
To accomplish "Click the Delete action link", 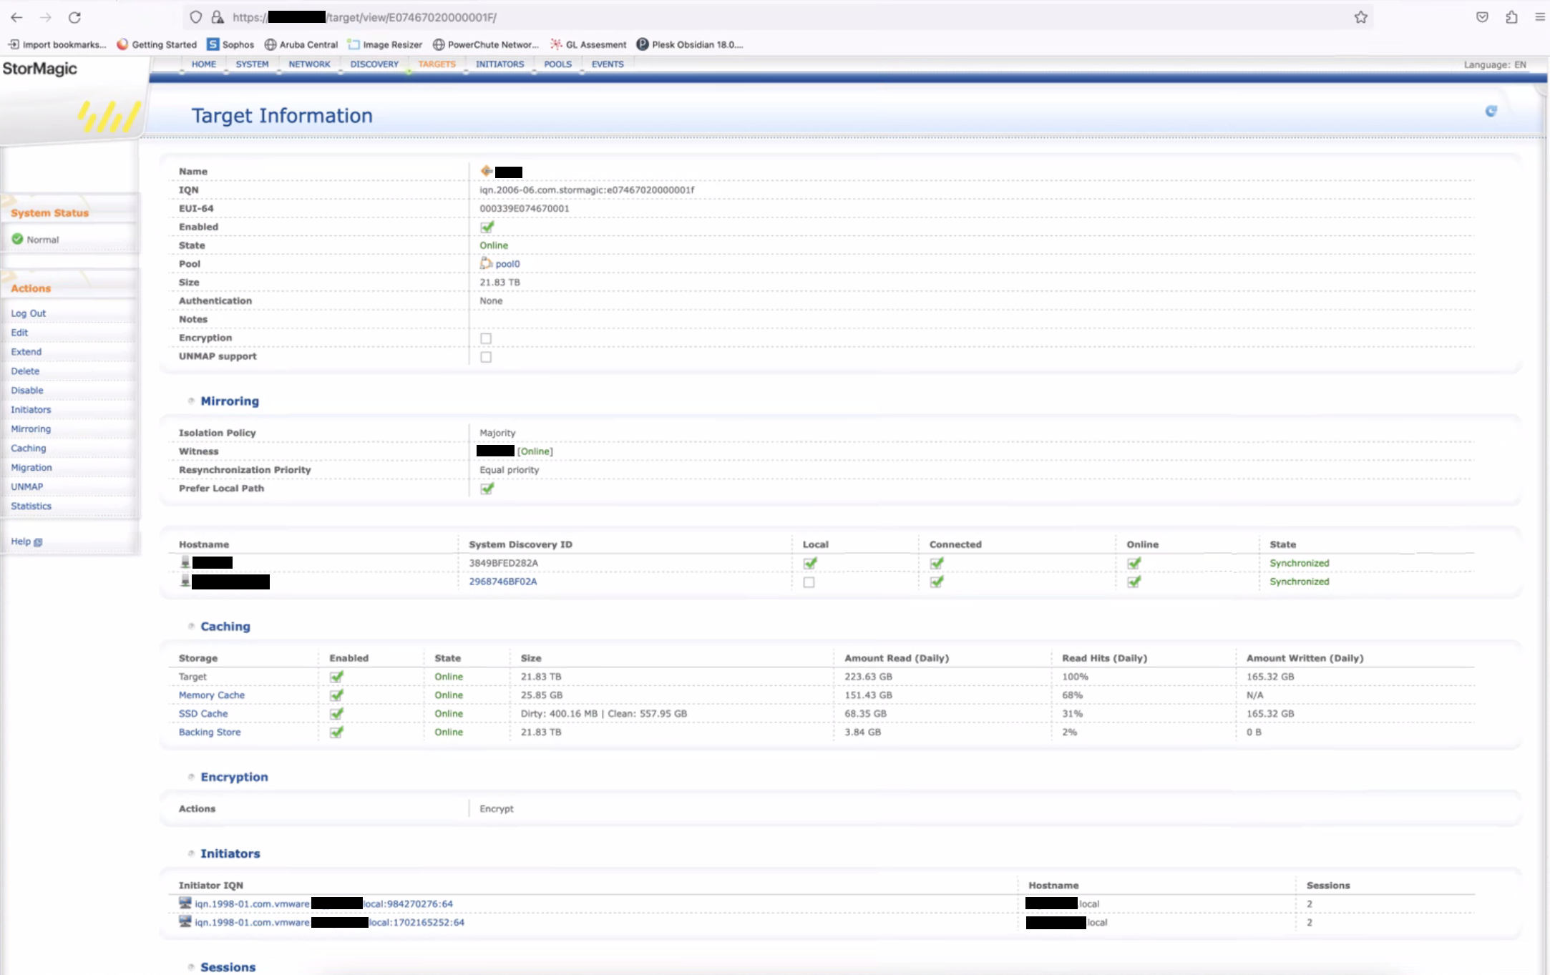I will click(25, 371).
